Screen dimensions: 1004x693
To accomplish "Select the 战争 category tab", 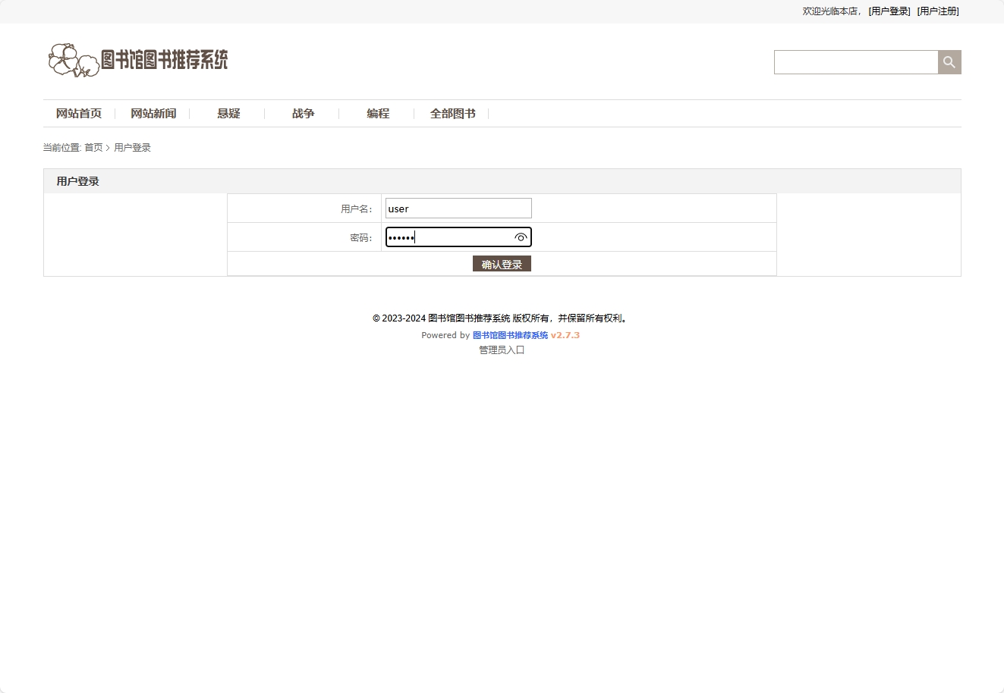I will point(303,113).
